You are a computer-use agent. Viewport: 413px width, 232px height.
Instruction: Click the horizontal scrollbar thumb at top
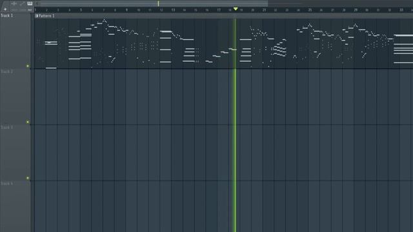tap(154, 3)
